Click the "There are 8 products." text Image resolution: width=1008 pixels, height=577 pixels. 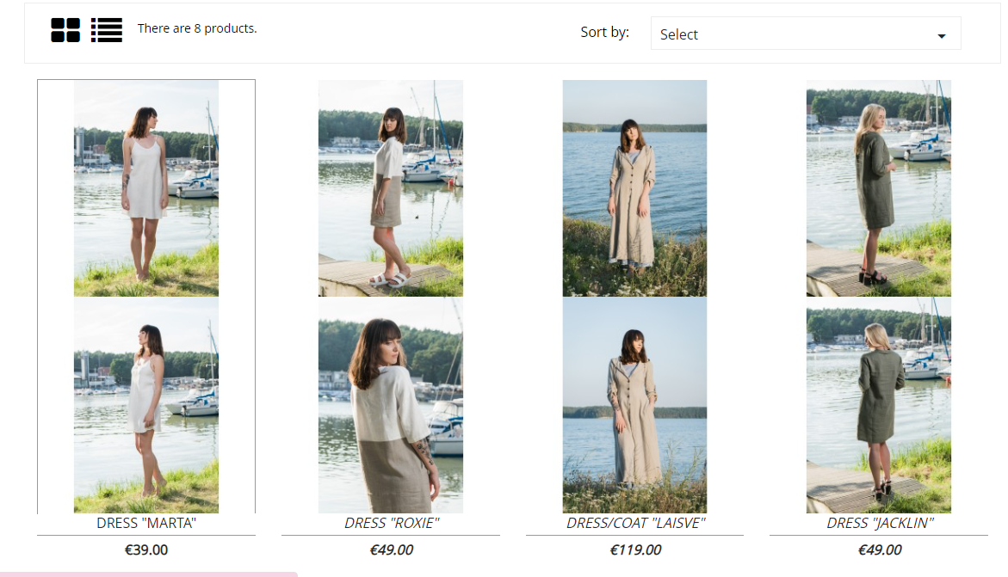coord(197,28)
